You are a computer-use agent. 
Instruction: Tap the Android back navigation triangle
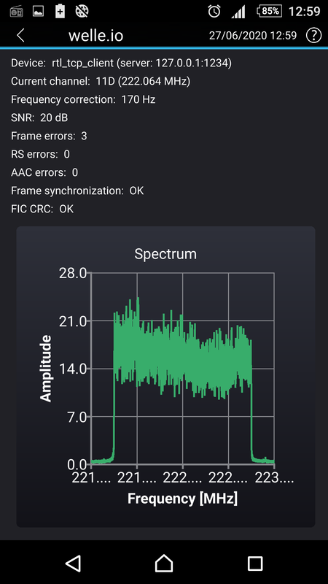coord(74,563)
